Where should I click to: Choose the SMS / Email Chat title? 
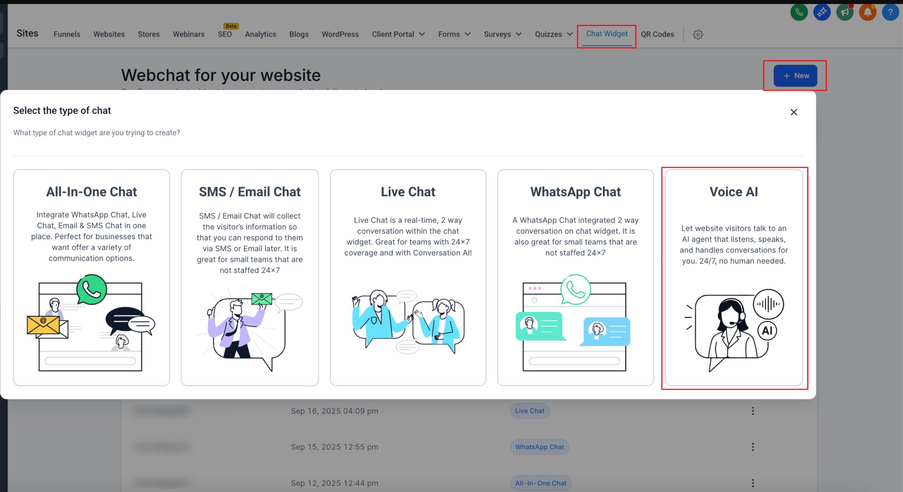pyautogui.click(x=250, y=192)
